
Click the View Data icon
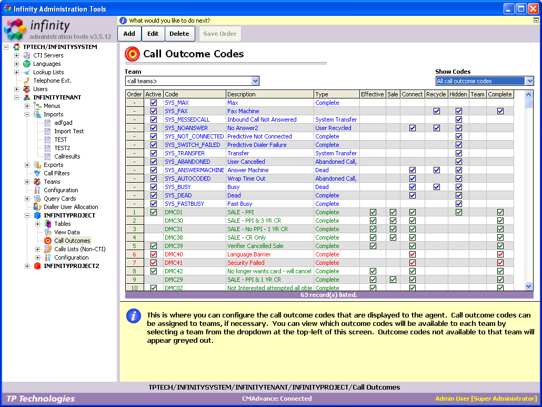48,232
